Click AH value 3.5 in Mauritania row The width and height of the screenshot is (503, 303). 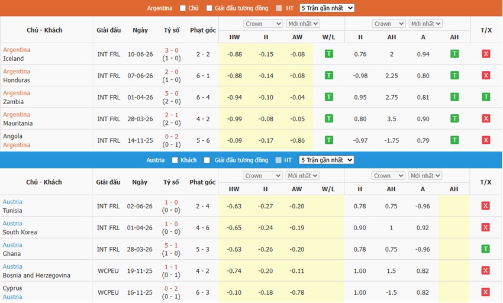(x=392, y=119)
